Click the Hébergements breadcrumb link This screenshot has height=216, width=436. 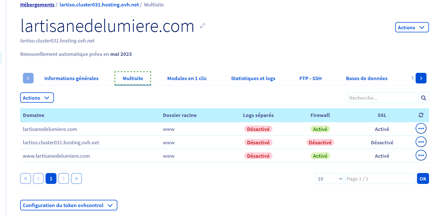click(37, 5)
